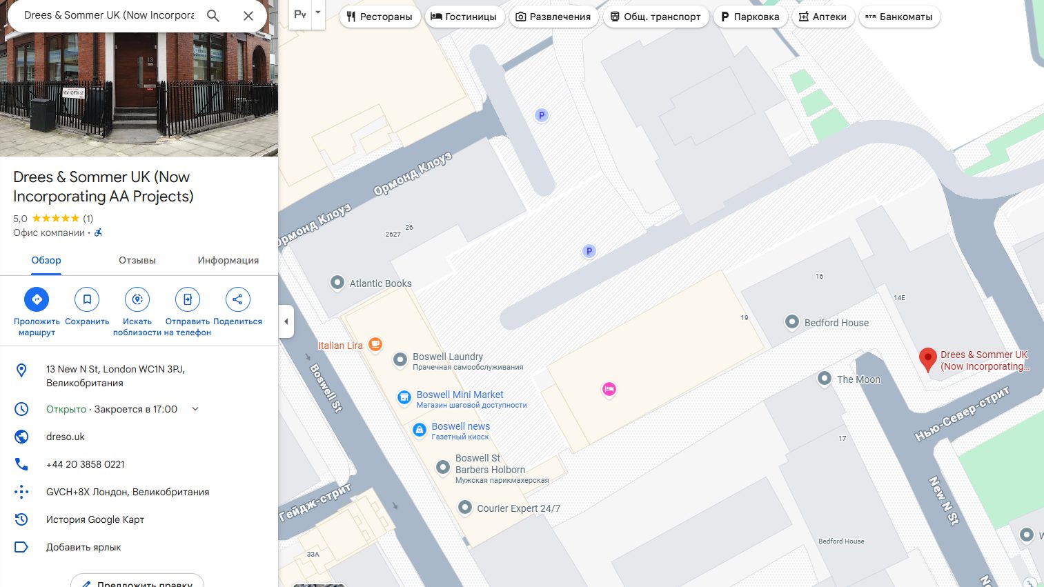Clear the search with the X icon
1044x587 pixels.
click(248, 15)
